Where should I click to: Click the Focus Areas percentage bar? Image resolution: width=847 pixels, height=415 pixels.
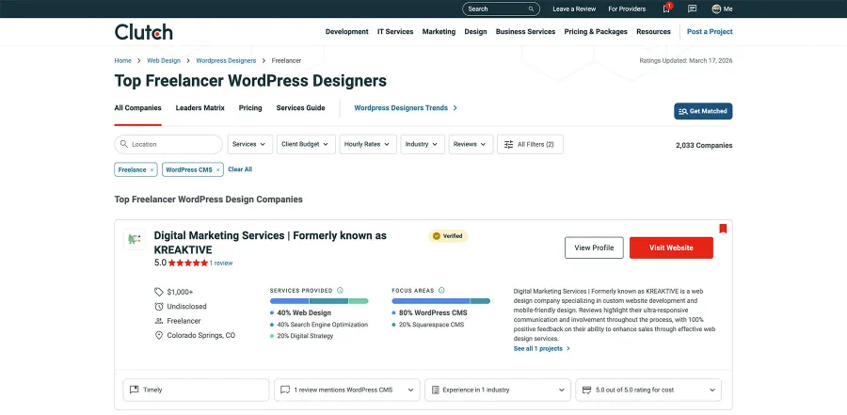(x=440, y=301)
